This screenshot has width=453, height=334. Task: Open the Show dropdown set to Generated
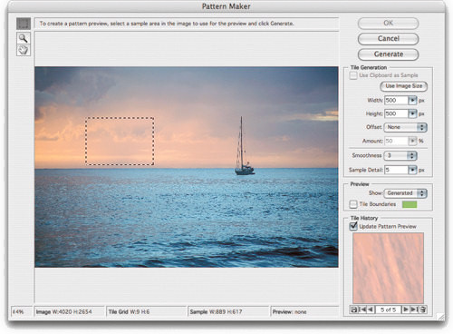click(x=405, y=193)
